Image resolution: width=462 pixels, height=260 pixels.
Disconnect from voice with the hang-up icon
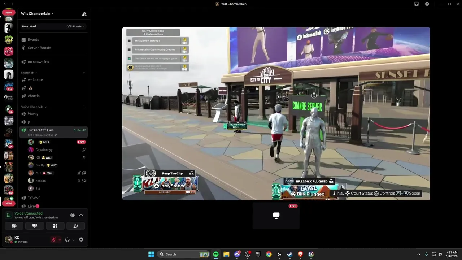point(81,215)
